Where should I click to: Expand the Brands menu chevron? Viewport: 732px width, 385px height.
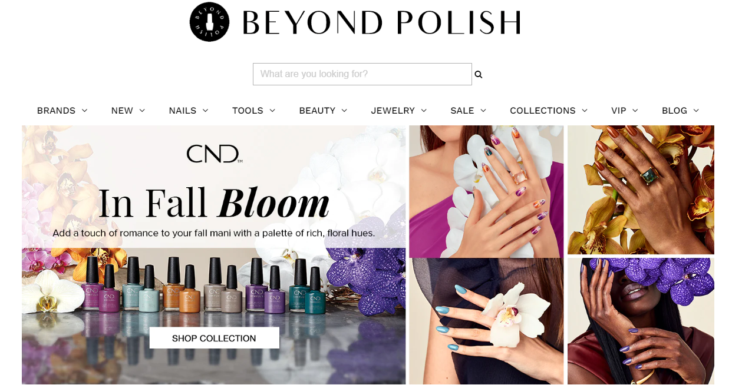pos(84,111)
